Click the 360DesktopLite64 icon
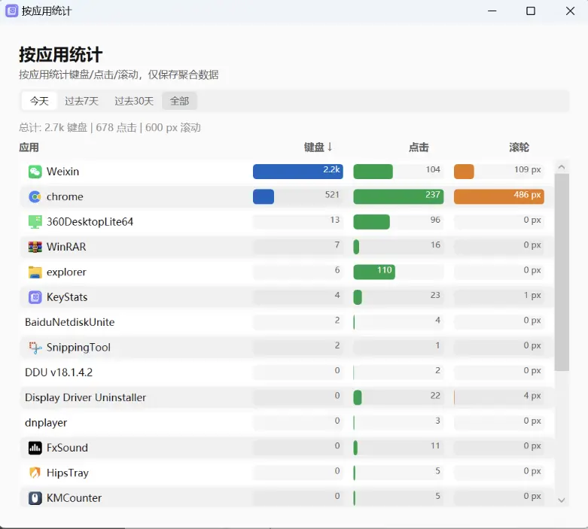The height and width of the screenshot is (529, 588). click(35, 222)
